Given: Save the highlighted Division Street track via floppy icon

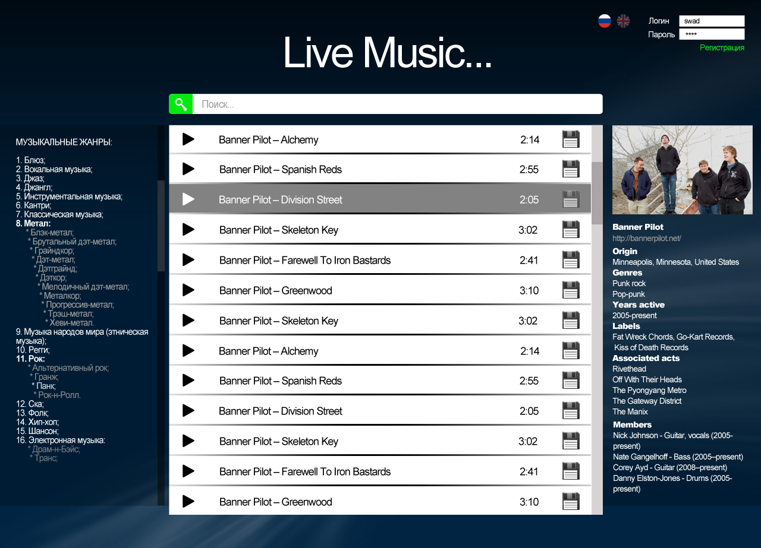Looking at the screenshot, I should 571,199.
